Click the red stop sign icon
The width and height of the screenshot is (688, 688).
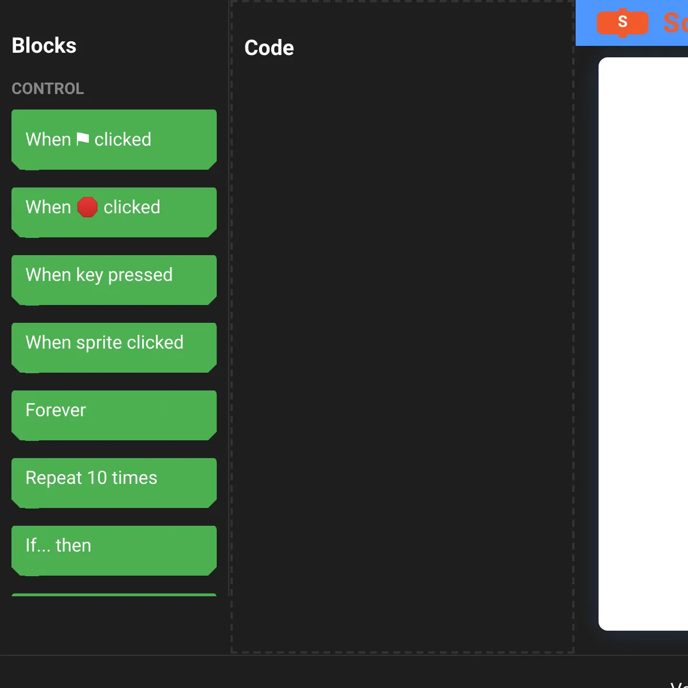[x=87, y=207]
